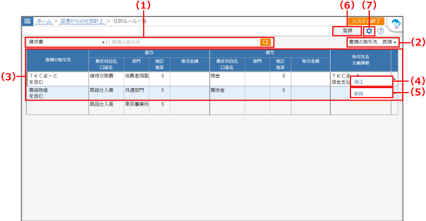Click the 接待交際費 account cell

point(106,79)
